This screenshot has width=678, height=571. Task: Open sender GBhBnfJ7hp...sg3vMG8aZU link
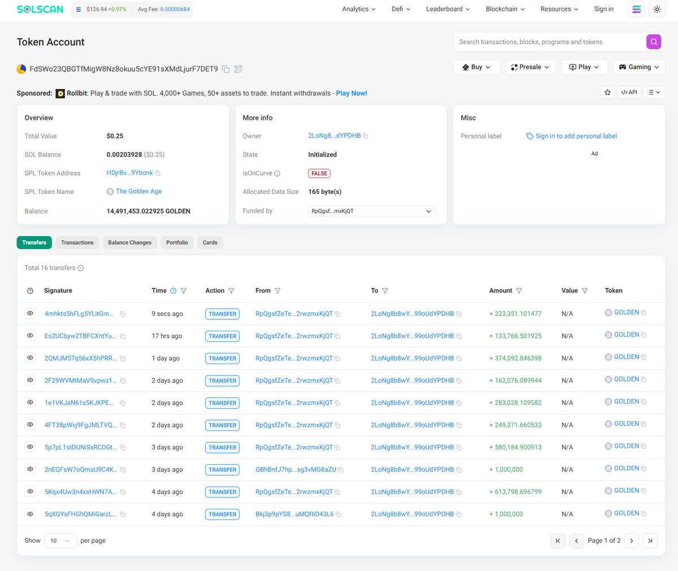pyautogui.click(x=295, y=470)
